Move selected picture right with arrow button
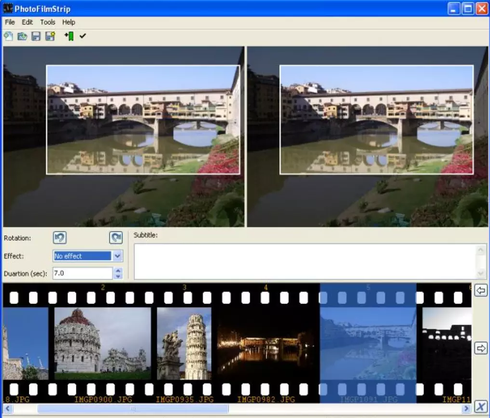The image size is (490, 418). [481, 348]
